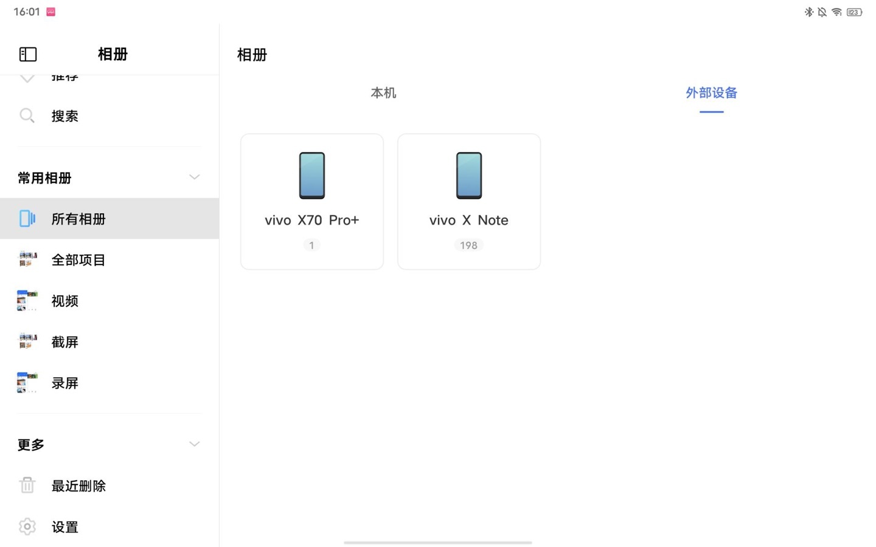Collapse the 更多 section chevron

194,444
